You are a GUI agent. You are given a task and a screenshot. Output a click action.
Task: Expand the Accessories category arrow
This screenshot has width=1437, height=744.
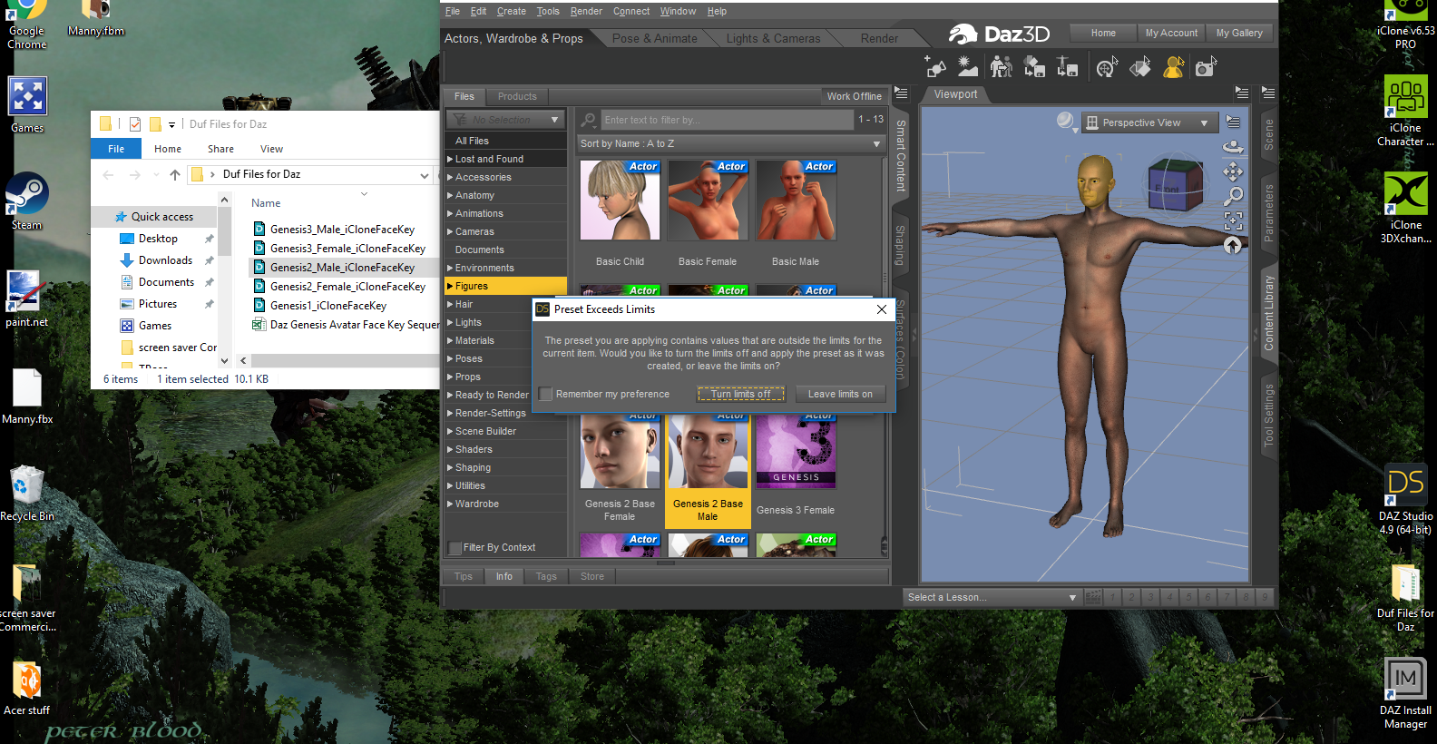pyautogui.click(x=450, y=177)
